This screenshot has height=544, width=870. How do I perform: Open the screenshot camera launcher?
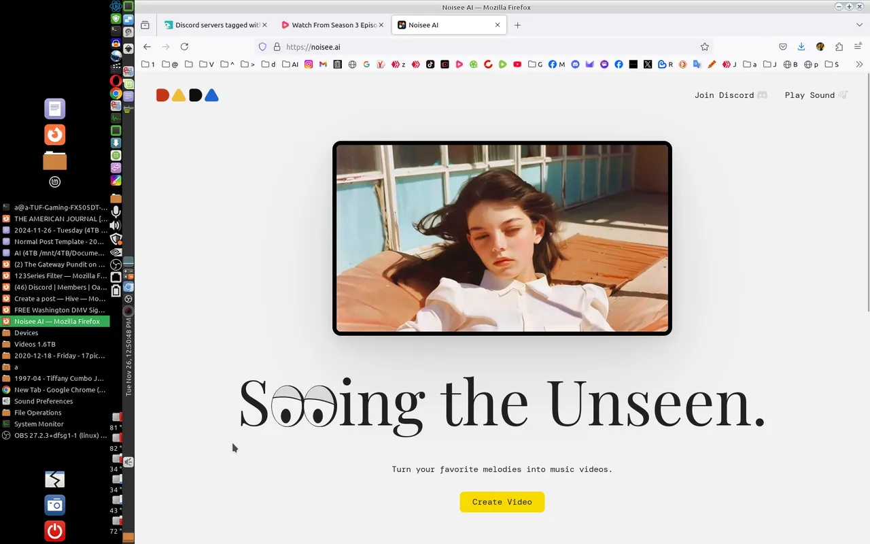click(55, 505)
